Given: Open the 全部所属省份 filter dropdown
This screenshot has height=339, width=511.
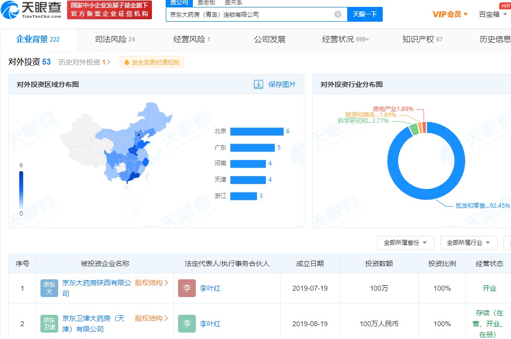Looking at the screenshot, I should [406, 242].
